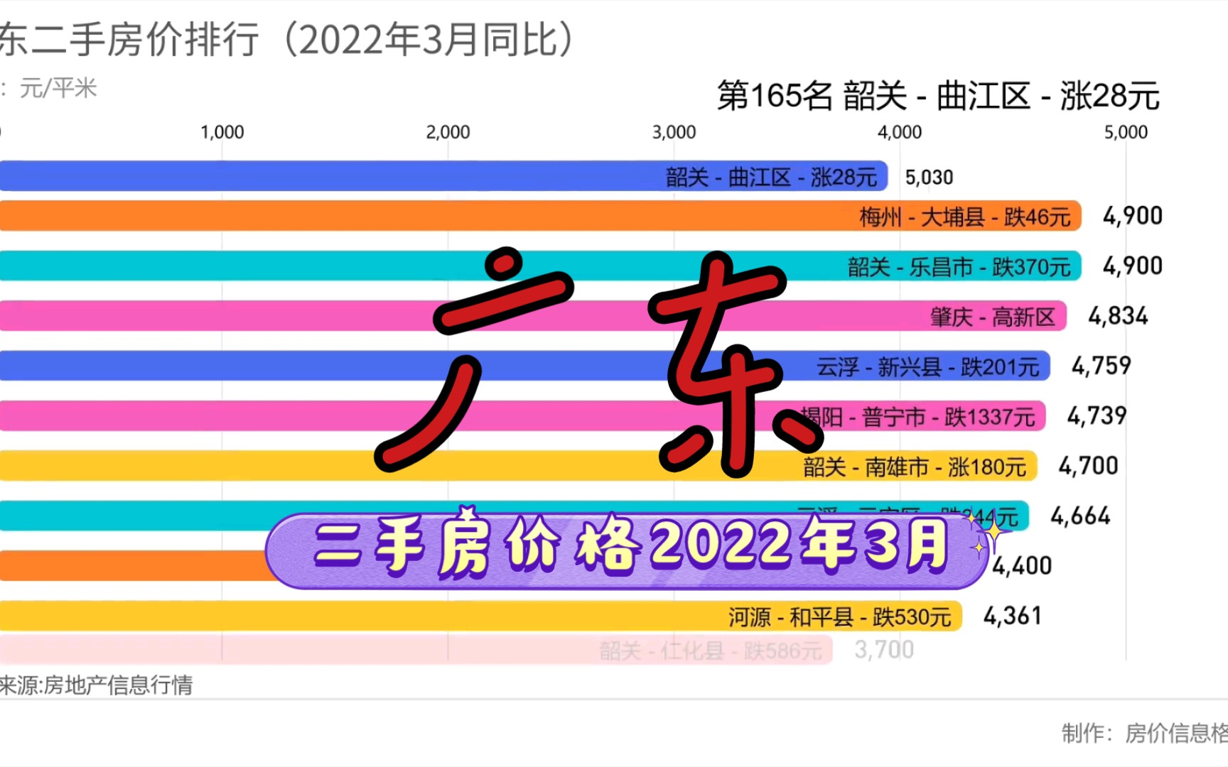Click the teal 韶关 - 乐昌市 - 跌370元 bar
The height and width of the screenshot is (767, 1228).
coord(540,266)
